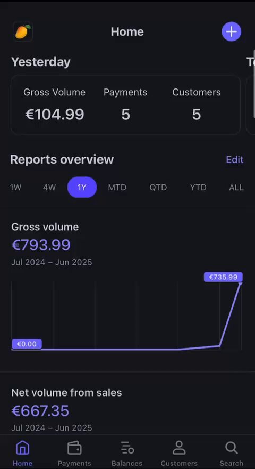
Task: Open the Customers person icon
Action: click(179, 448)
